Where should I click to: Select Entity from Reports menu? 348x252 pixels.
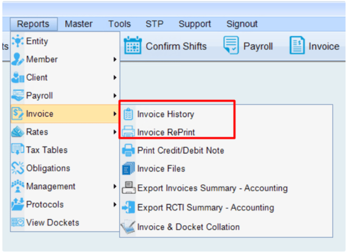point(65,41)
